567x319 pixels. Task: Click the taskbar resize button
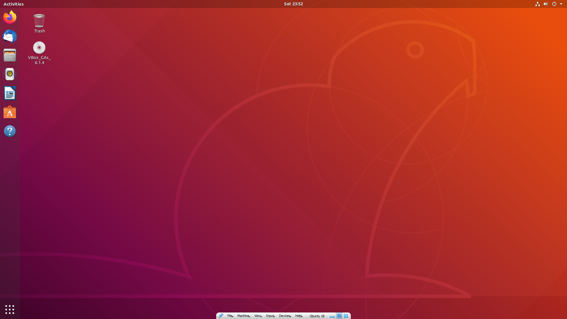tap(339, 315)
